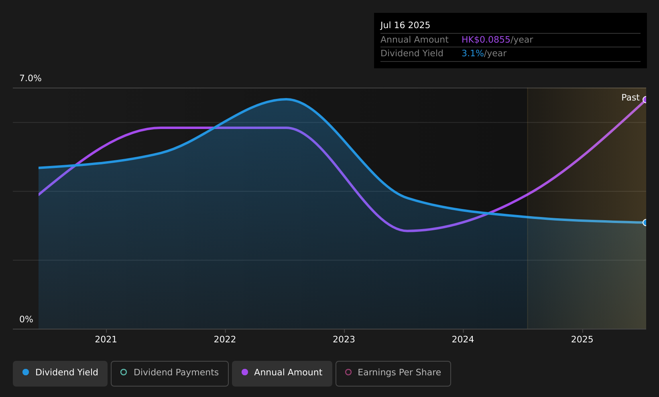Image resolution: width=659 pixels, height=397 pixels.
Task: Click the 7.0% y-axis label
Action: click(31, 78)
